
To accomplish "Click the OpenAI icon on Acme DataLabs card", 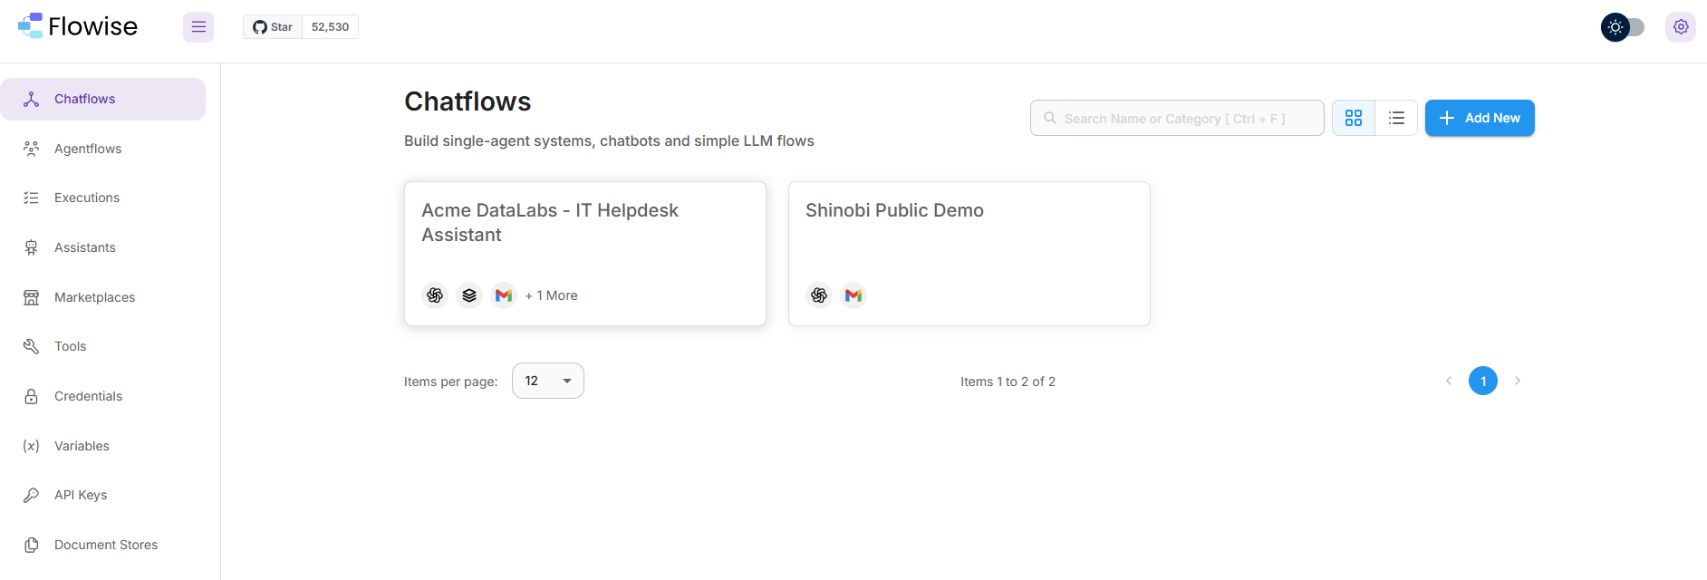I will pyautogui.click(x=435, y=295).
